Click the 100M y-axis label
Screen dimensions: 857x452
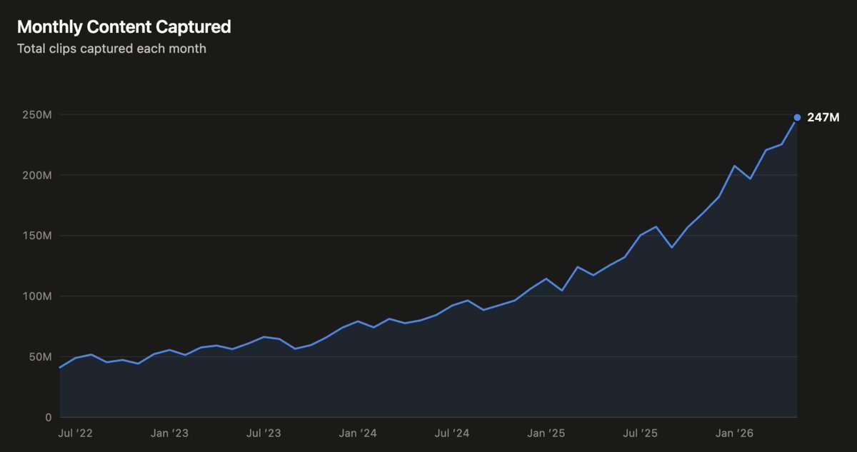[36, 296]
